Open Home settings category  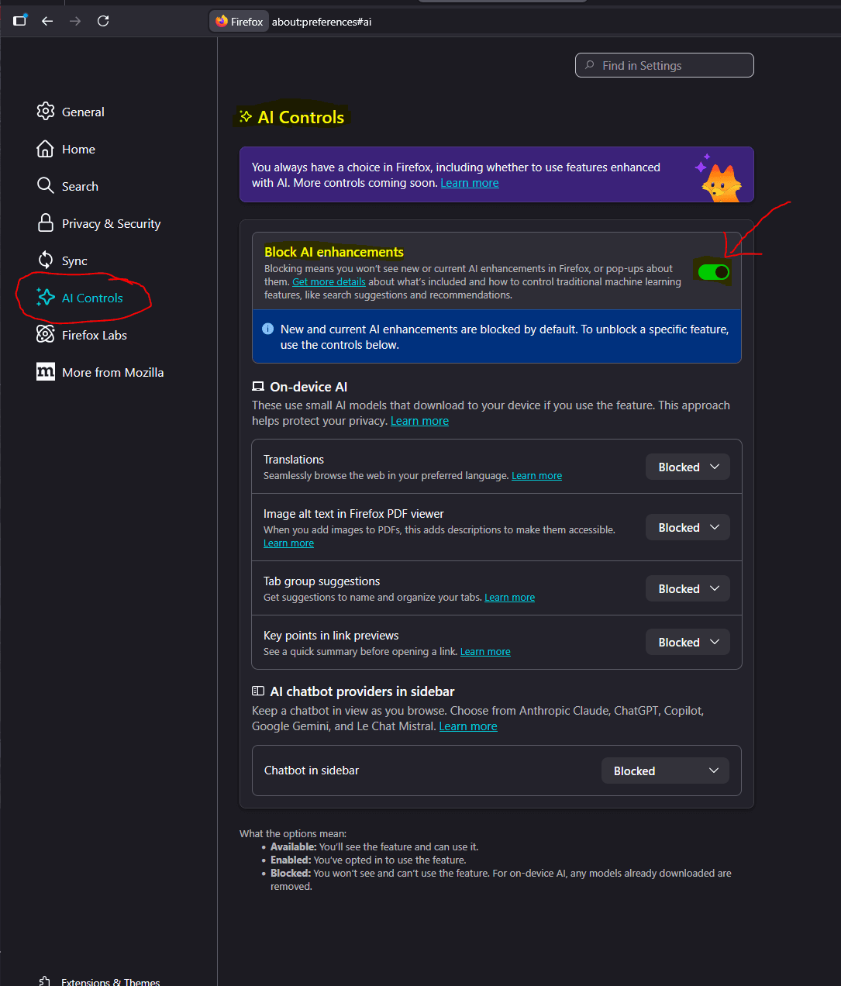point(78,149)
